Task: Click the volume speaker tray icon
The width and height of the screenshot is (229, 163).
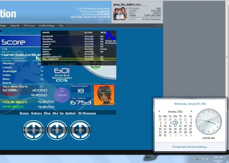Action: [207, 159]
